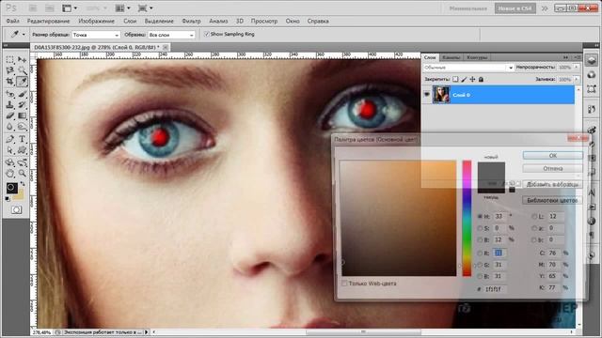This screenshot has height=338, width=602.
Task: Open the Layers panel options menu
Action: (577, 57)
